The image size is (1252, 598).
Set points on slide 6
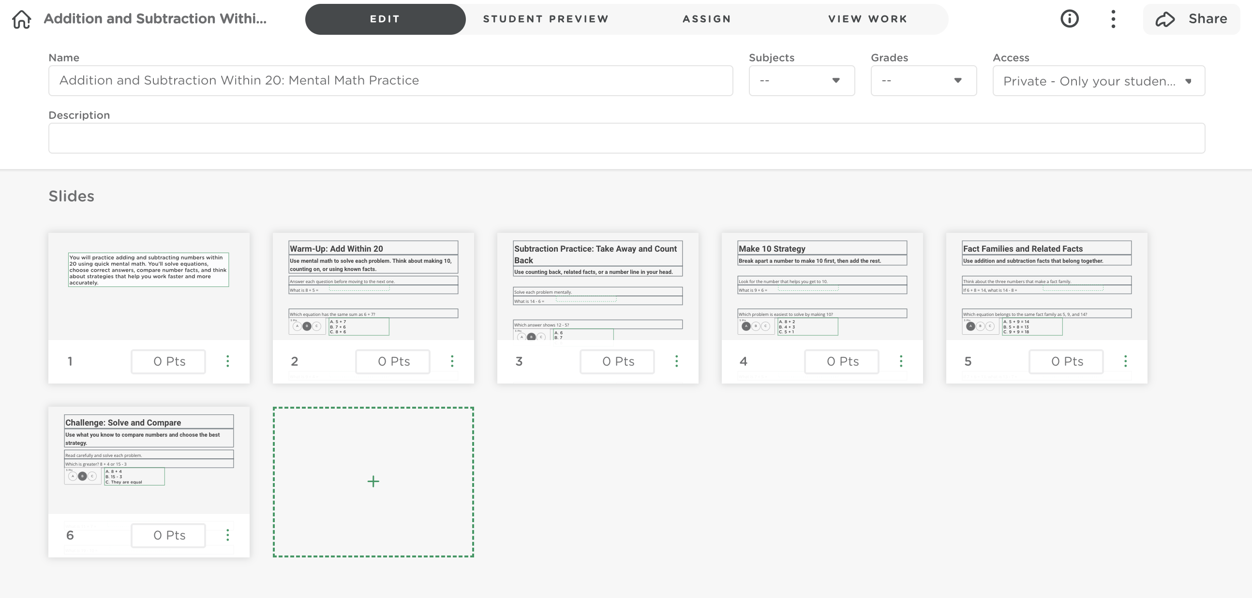click(x=169, y=535)
